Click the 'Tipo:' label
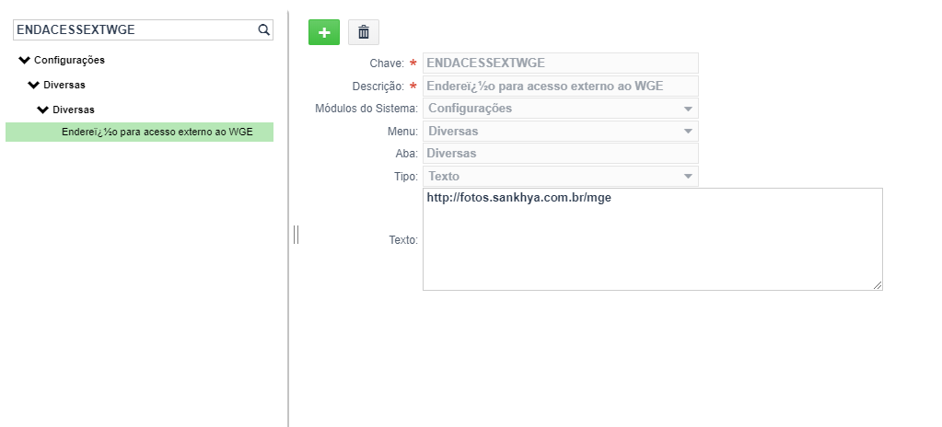Image resolution: width=942 pixels, height=427 pixels. coord(406,177)
